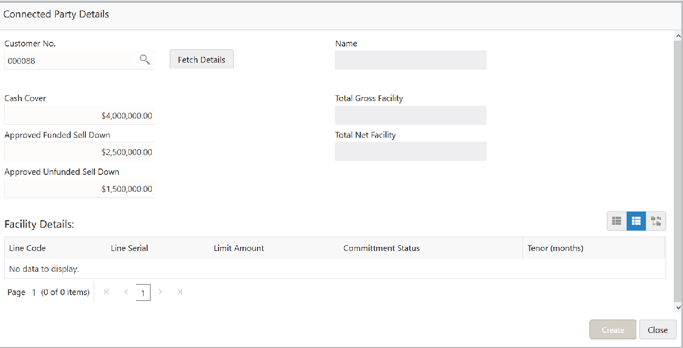Go to next page arrow
Screen dimensions: 683x348
[160, 292]
